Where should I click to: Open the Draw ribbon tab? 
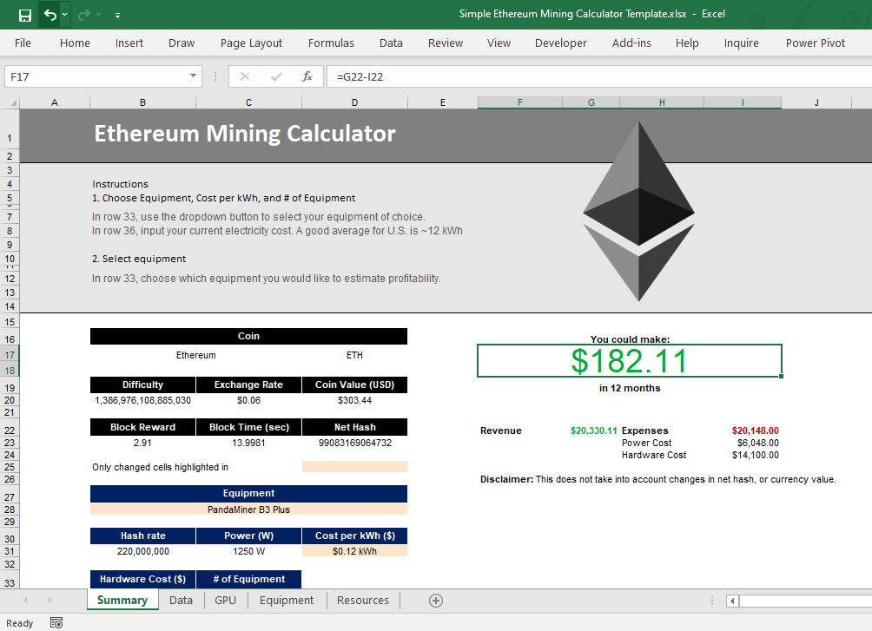click(182, 43)
